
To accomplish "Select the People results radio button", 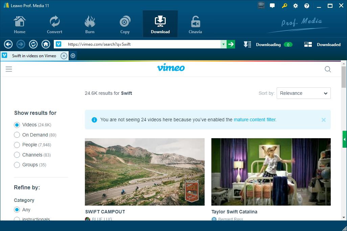I will [x=17, y=145].
